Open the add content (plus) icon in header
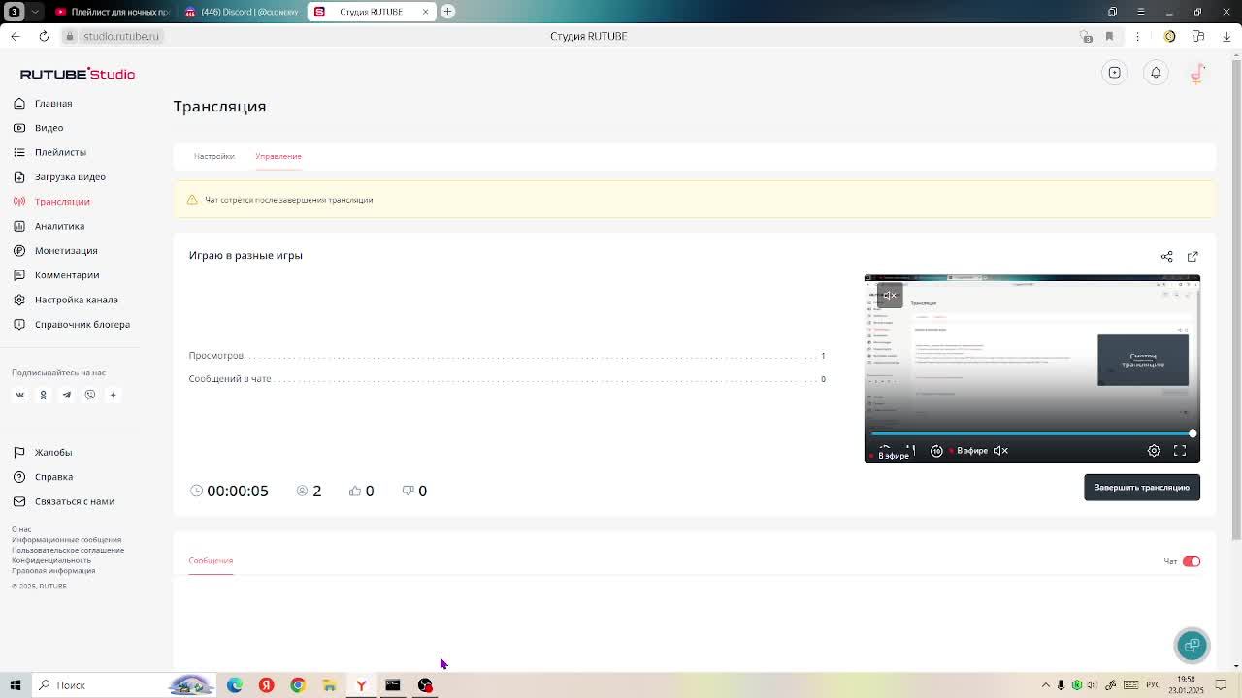Image resolution: width=1242 pixels, height=698 pixels. 1115,73
